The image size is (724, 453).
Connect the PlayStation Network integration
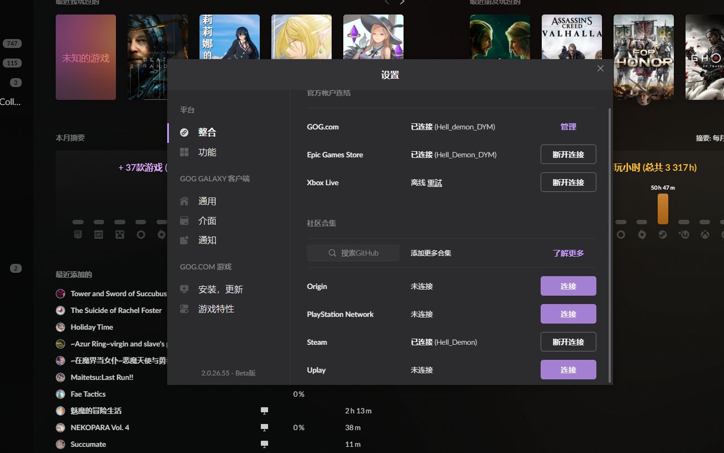[x=568, y=314]
